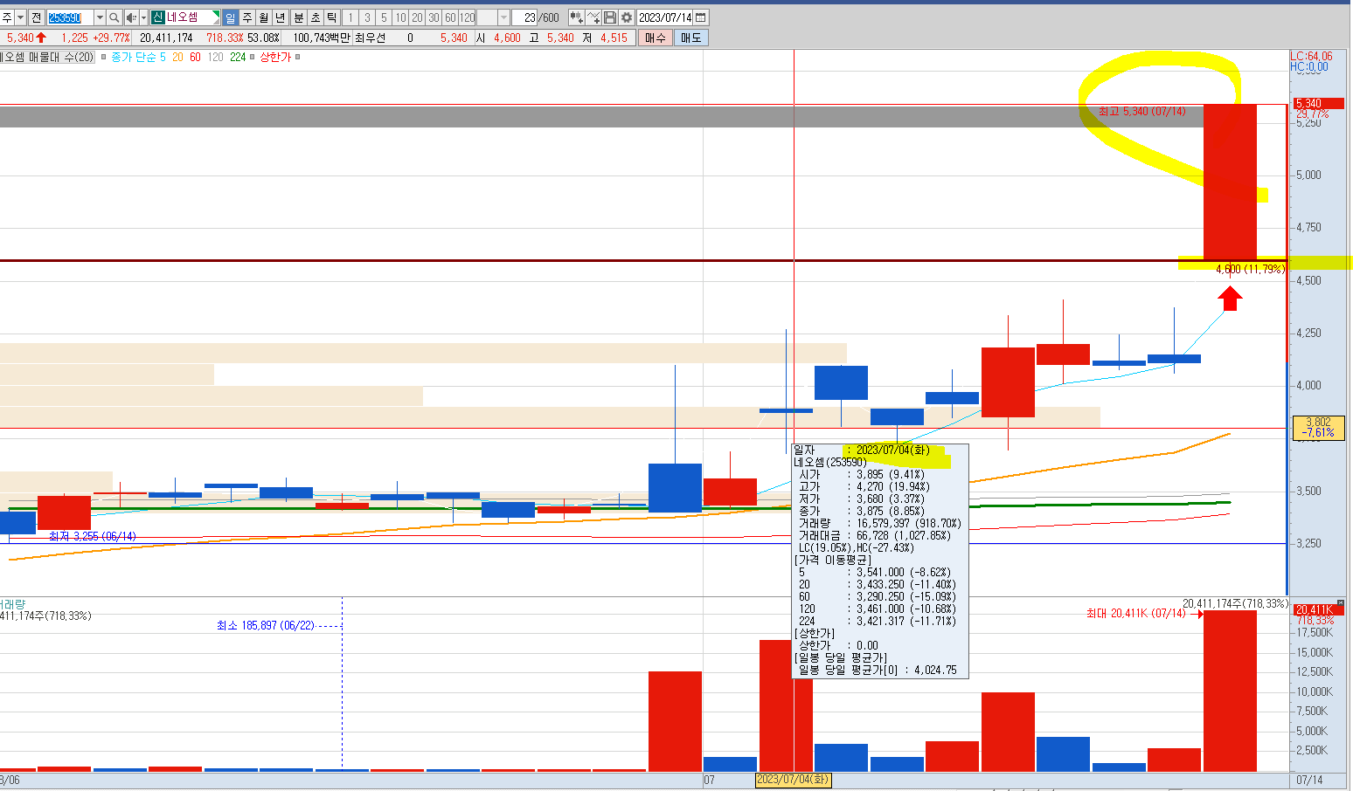Click the add-indicator line chart icon
This screenshot has width=1353, height=791.
click(593, 17)
